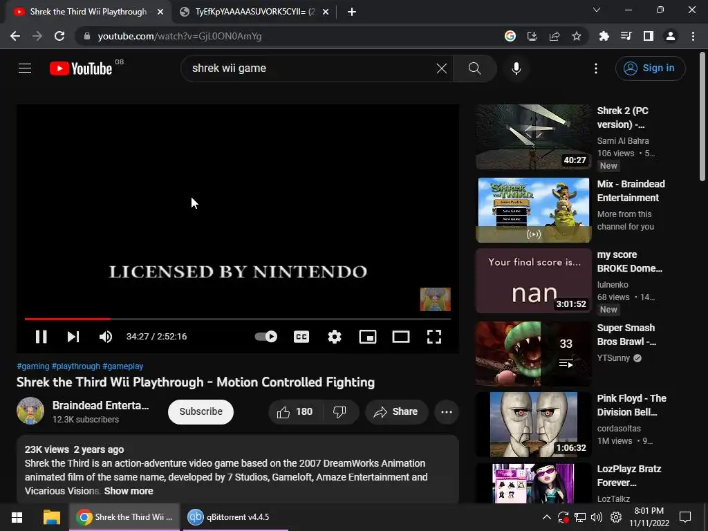Open the tab search chevron
Screen dimensions: 708x531
(x=597, y=10)
